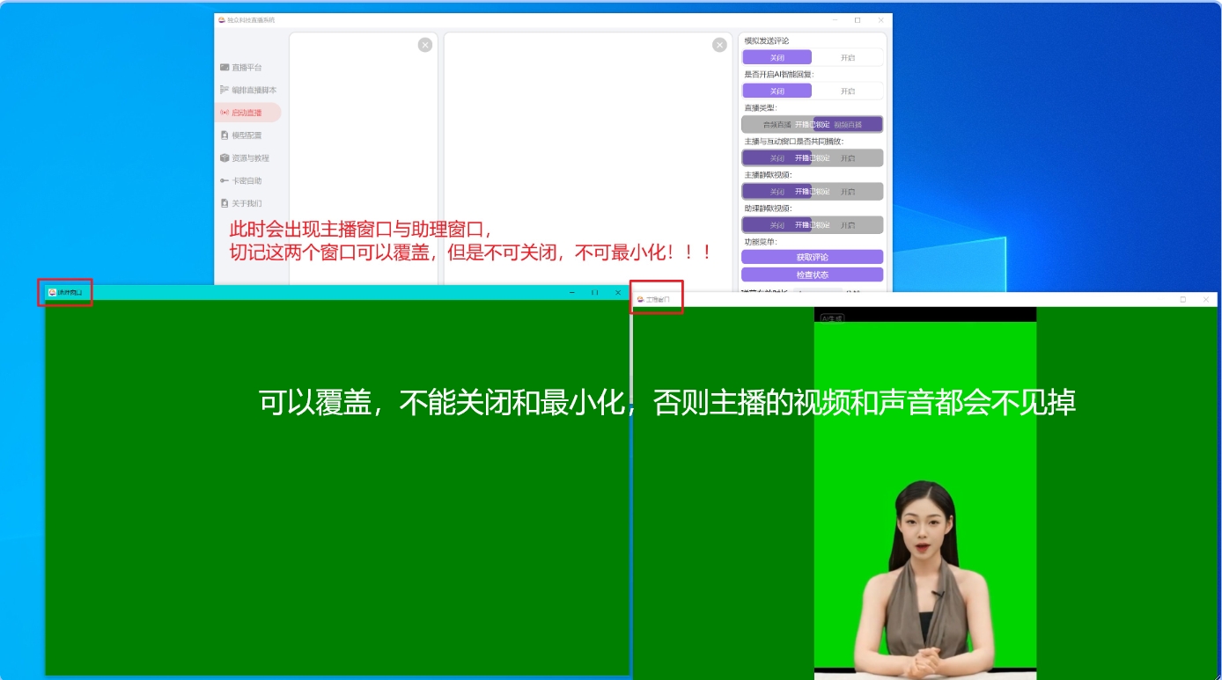The image size is (1222, 680).
Task: Set 主播静默视频 to 开启
Action: [x=848, y=191]
